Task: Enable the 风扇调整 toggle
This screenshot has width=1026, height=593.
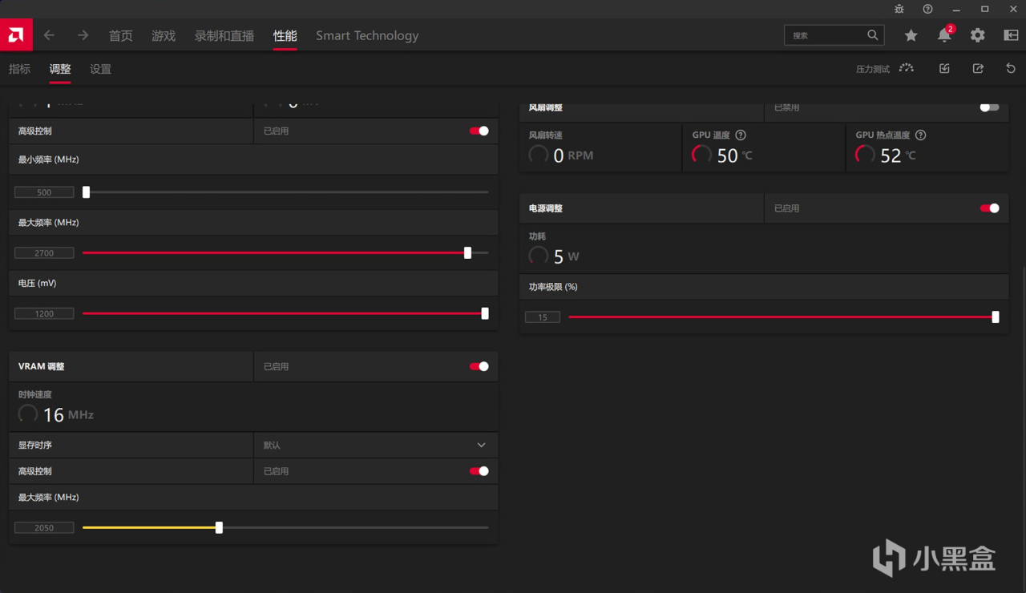Action: (990, 107)
